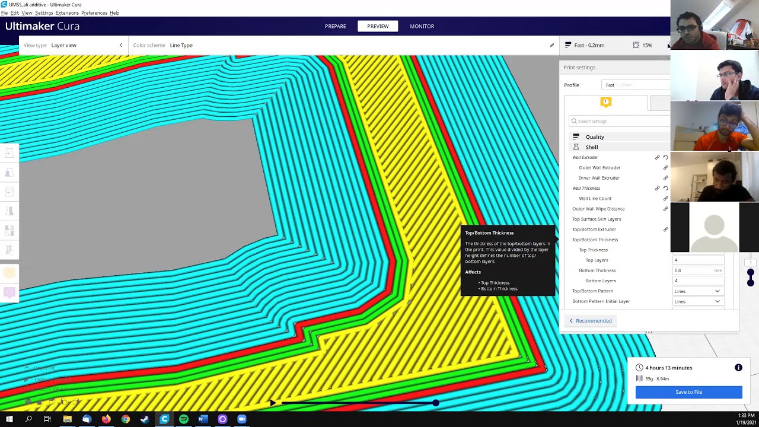Open the Extensions menu
This screenshot has height=427, width=759.
(x=67, y=12)
